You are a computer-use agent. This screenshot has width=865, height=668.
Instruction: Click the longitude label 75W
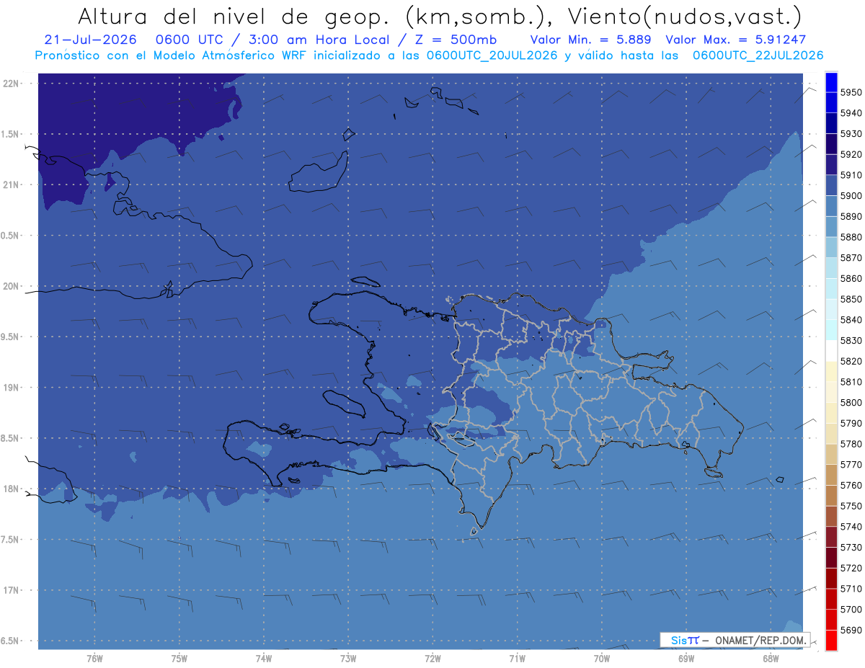(179, 659)
